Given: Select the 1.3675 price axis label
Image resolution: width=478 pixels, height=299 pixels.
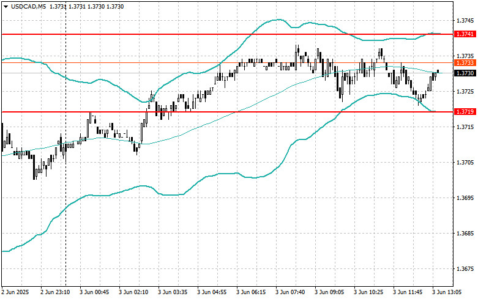Looking at the screenshot, I should [x=465, y=269].
